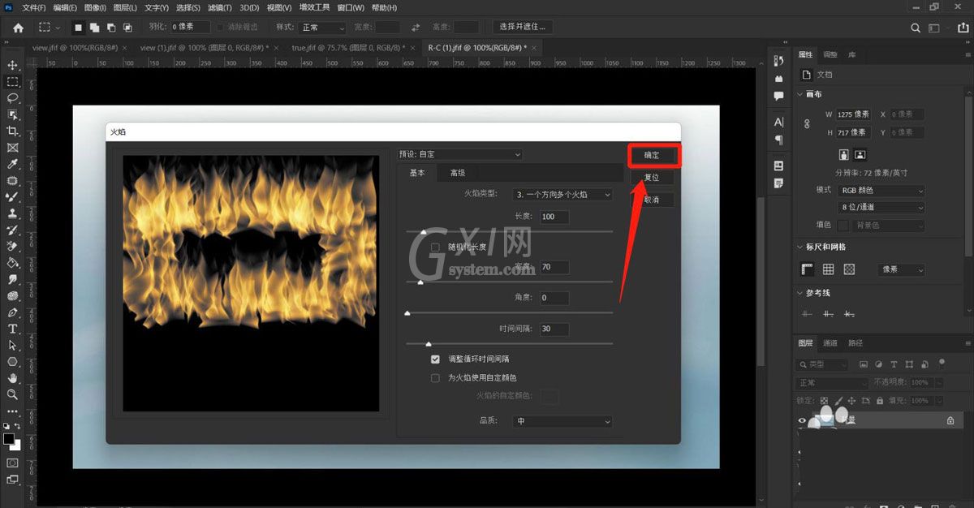Toggle lock transparent pixels in Layers panel
The image size is (974, 508).
824,400
